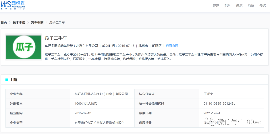Image resolution: width=270 pixels, height=134 pixels.
Task: Click the 工商 section heading
Action: [x=13, y=80]
